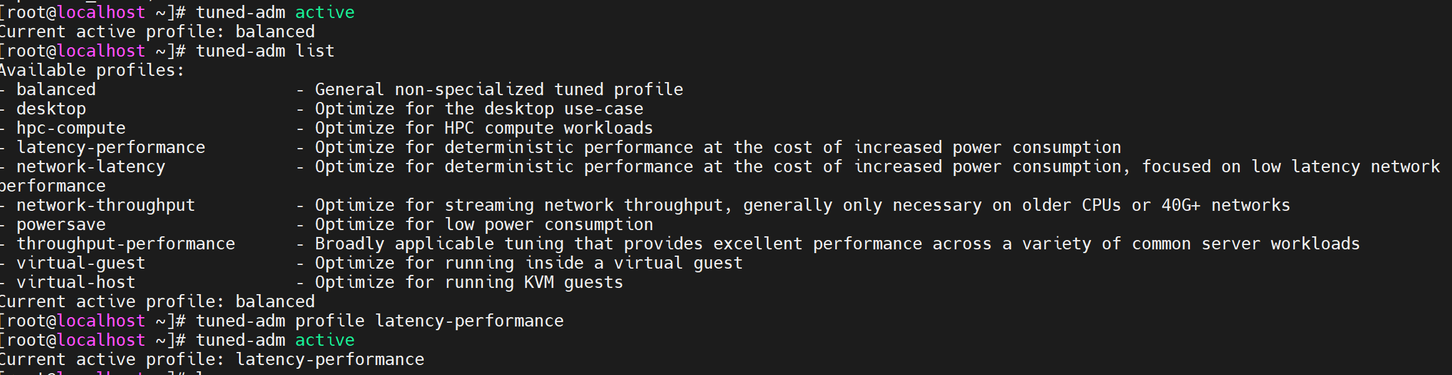Viewport: 1452px width, 375px height.
Task: Click the desktop profile entry in list
Action: [x=51, y=109]
